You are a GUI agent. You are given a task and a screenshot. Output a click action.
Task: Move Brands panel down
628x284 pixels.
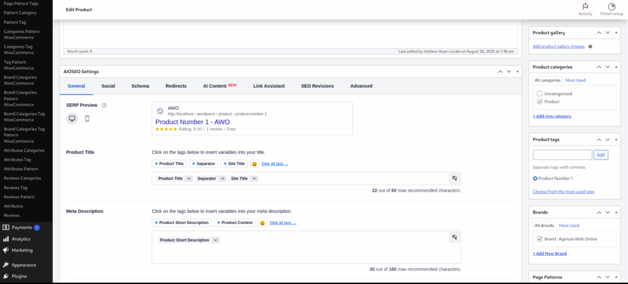(608, 212)
